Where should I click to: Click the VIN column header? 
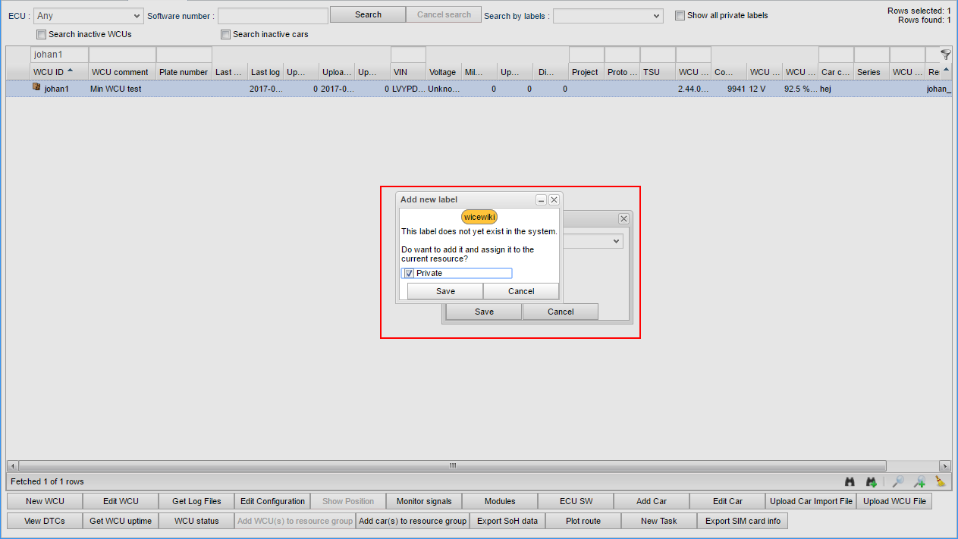point(401,72)
